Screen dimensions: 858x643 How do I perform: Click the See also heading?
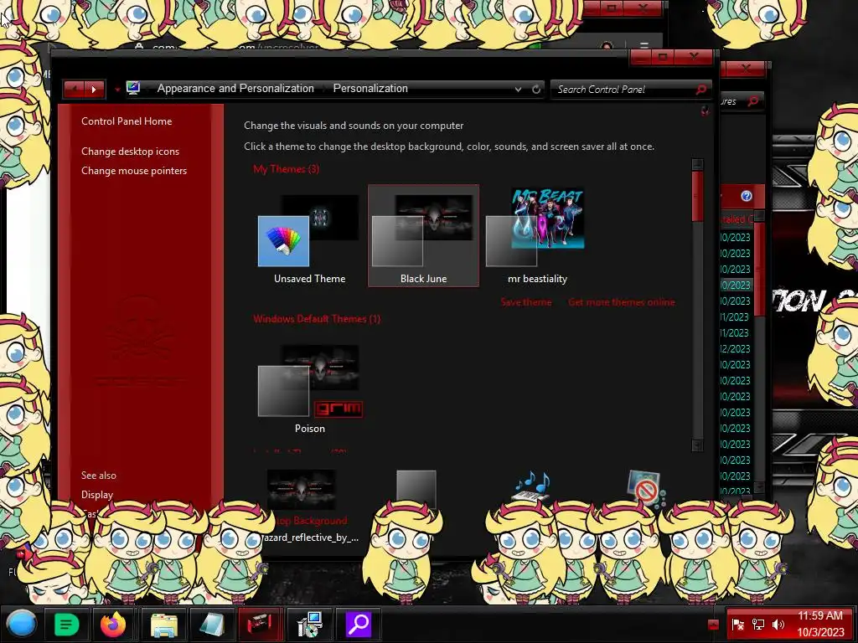(x=99, y=476)
